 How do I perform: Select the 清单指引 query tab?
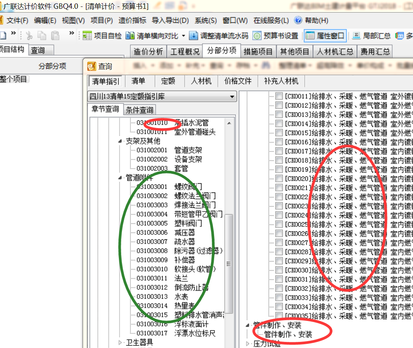click(x=106, y=82)
